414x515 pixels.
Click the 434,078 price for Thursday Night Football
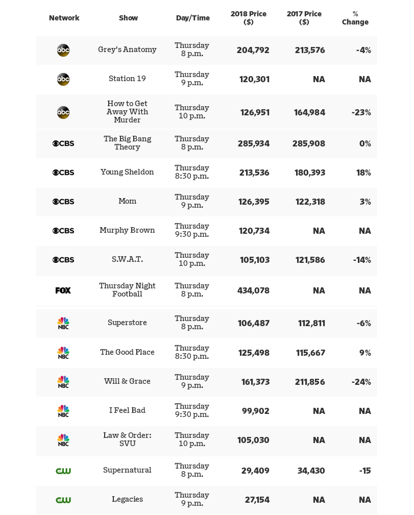click(x=253, y=290)
